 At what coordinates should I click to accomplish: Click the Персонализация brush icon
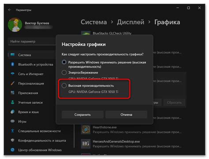[x=13, y=83]
